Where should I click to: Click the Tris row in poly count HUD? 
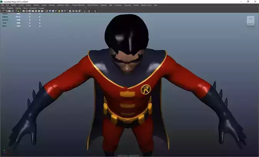tap(21, 23)
